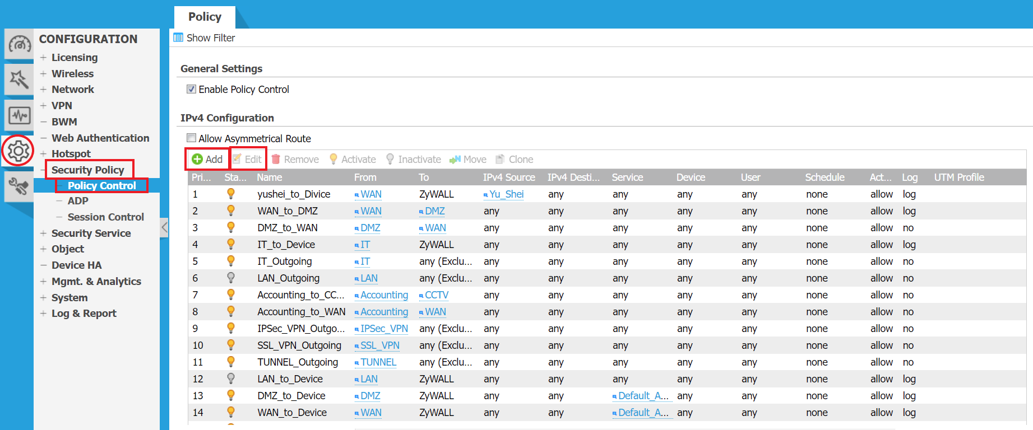1033x430 pixels.
Task: Collapse the Security Policy node
Action: pyautogui.click(x=43, y=170)
